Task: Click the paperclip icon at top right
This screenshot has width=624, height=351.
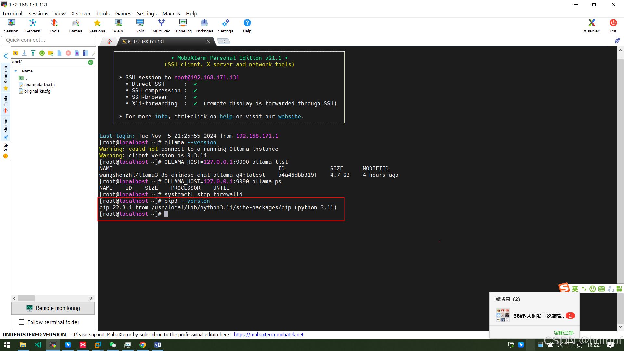Action: pos(617,41)
